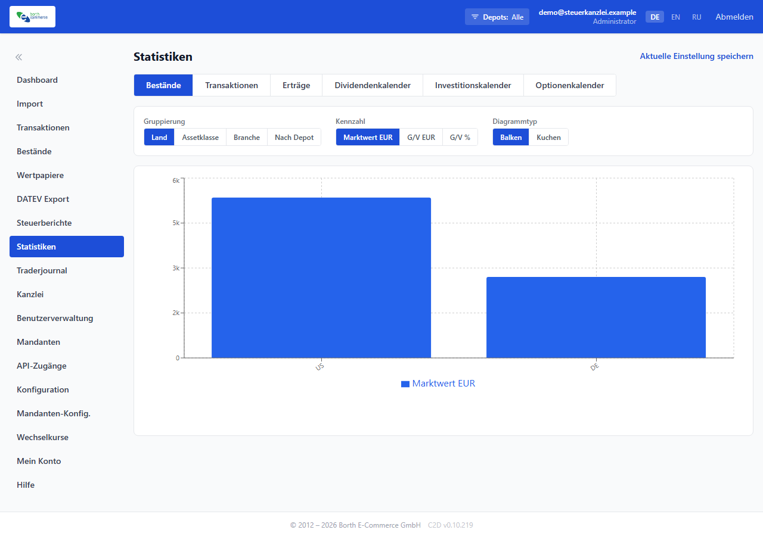The height and width of the screenshot is (536, 763).
Task: Collapse the sidebar with double-chevron icon
Action: pyautogui.click(x=19, y=57)
